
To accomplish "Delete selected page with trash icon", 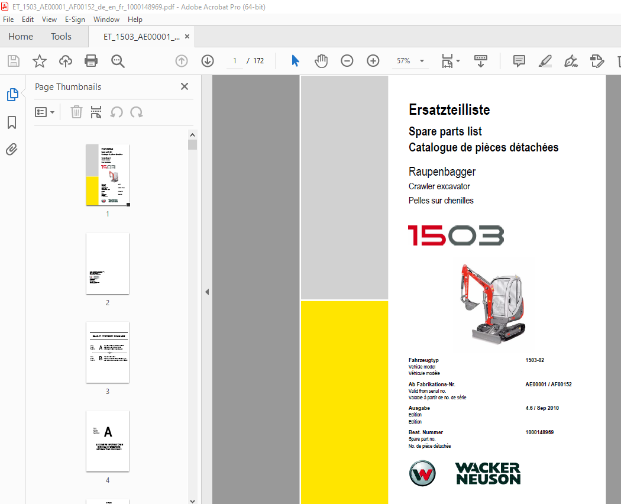I will pos(76,112).
